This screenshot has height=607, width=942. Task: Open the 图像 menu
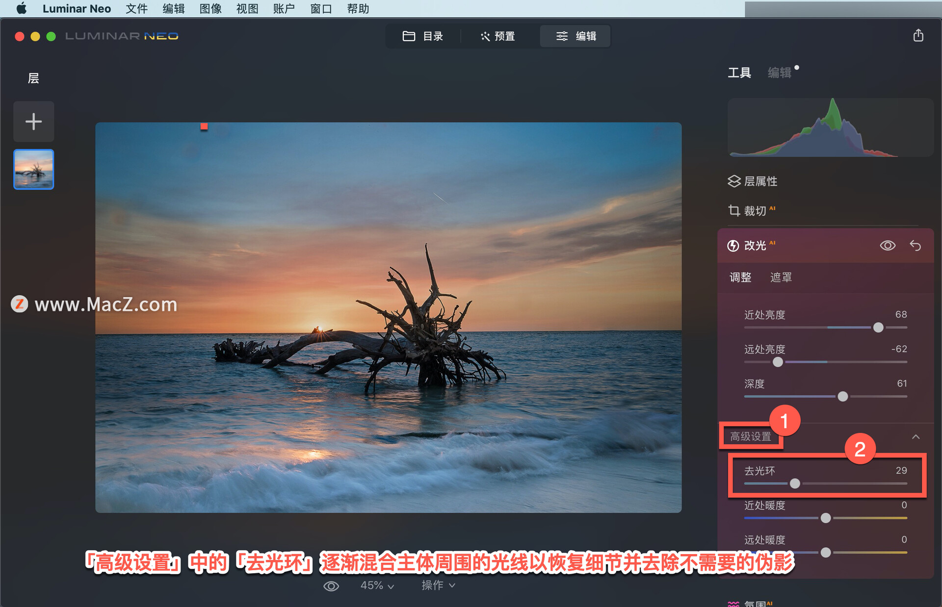pos(210,8)
